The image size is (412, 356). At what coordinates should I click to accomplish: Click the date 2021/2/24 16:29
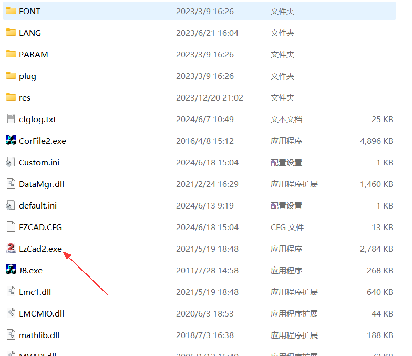tap(207, 184)
